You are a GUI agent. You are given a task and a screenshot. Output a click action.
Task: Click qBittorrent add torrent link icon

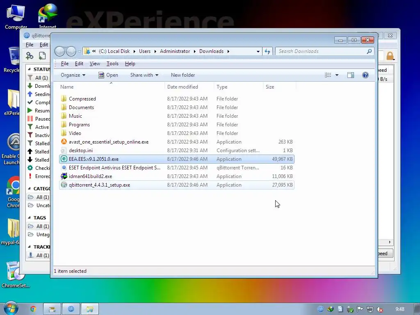coord(30,56)
